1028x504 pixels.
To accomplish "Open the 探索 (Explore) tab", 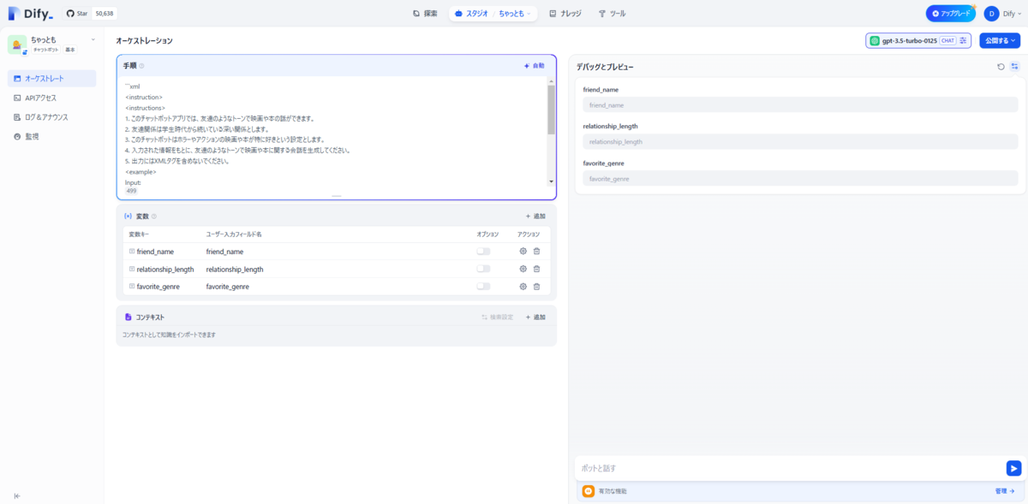I will [425, 14].
